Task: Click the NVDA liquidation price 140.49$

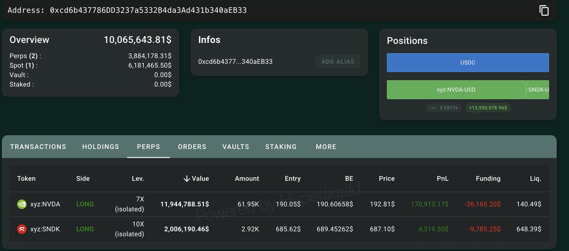Action: 529,205
